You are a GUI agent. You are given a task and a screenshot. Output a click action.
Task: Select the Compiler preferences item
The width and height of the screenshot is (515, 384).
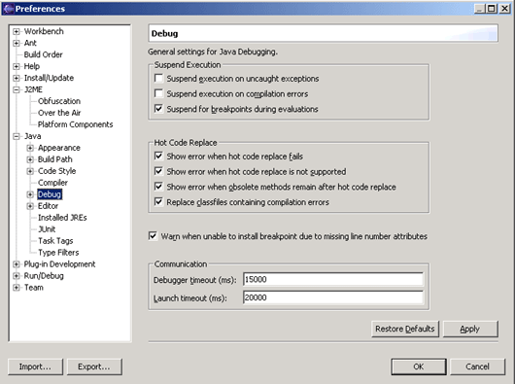click(x=52, y=183)
